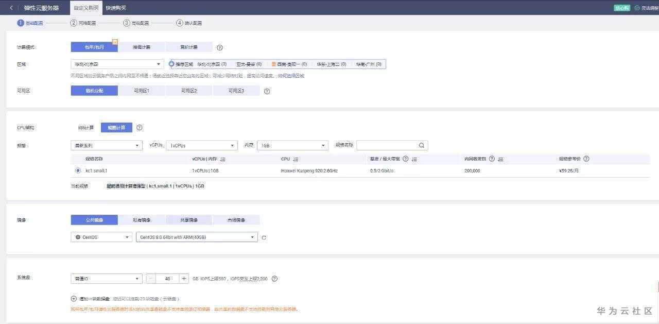Choose recommended region 华北-北京四 (3)
The image size is (659, 324).
pyautogui.click(x=212, y=64)
